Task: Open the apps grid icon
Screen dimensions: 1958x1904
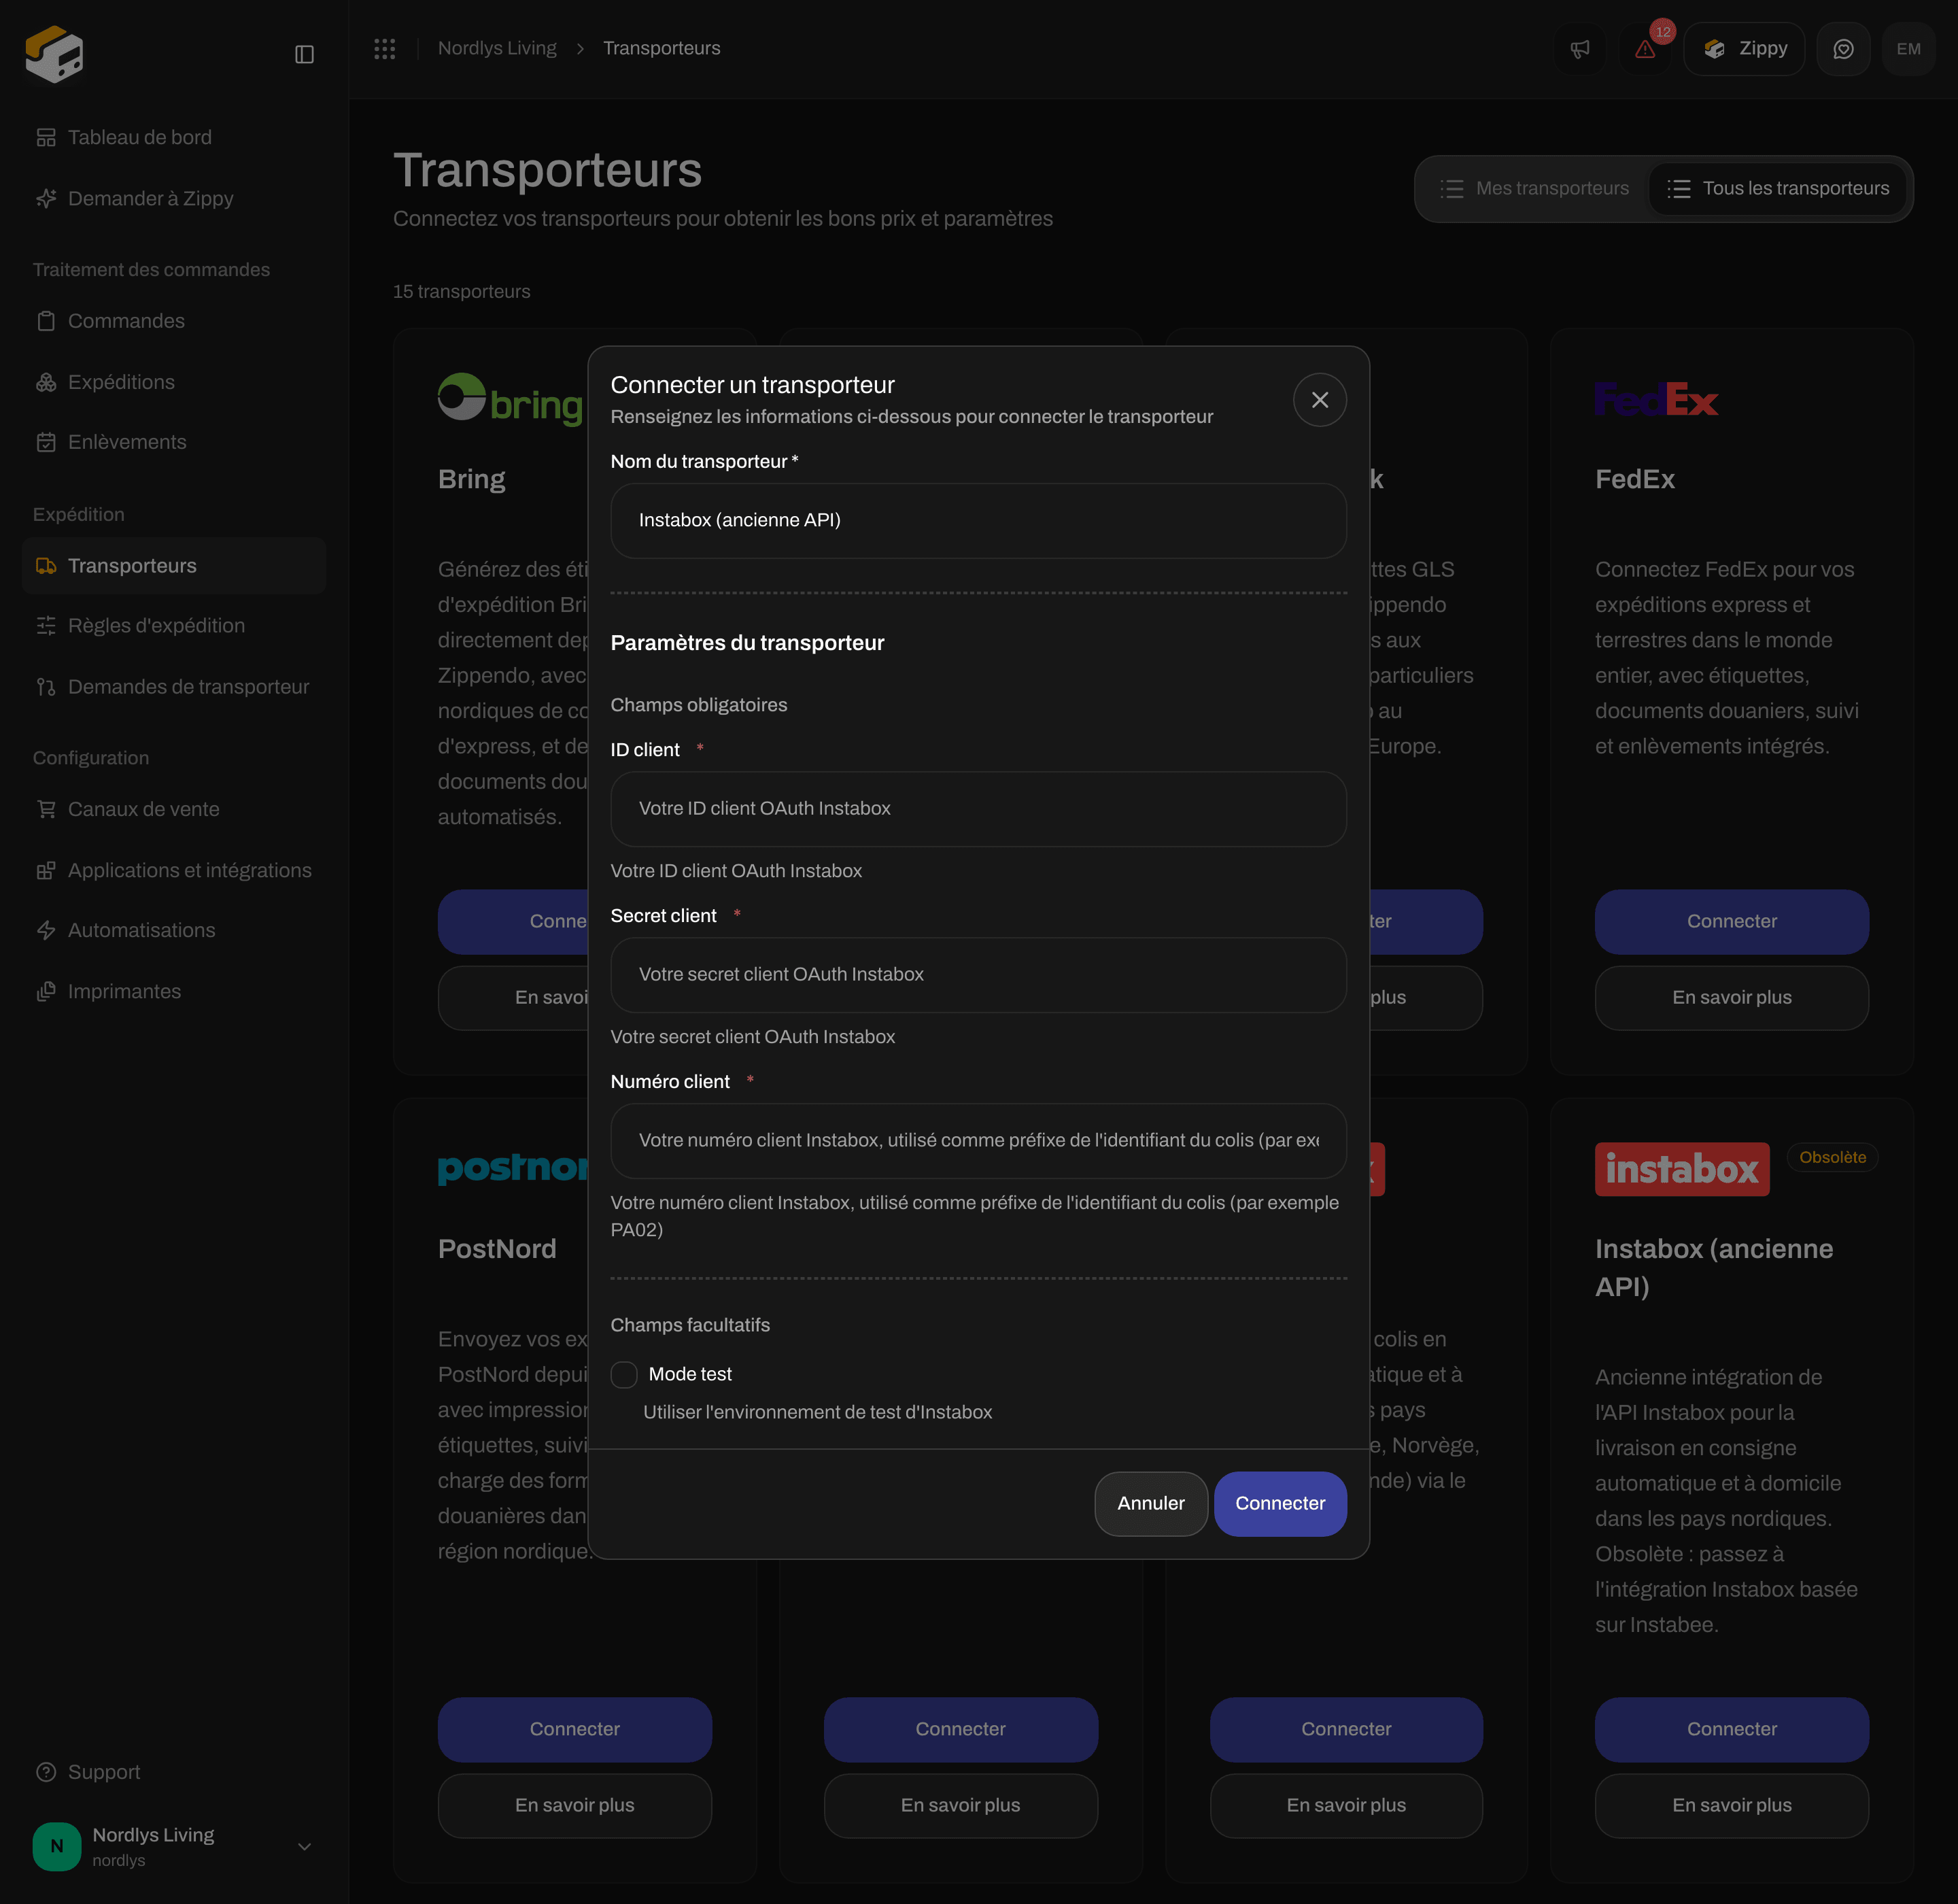Action: pyautogui.click(x=385, y=48)
